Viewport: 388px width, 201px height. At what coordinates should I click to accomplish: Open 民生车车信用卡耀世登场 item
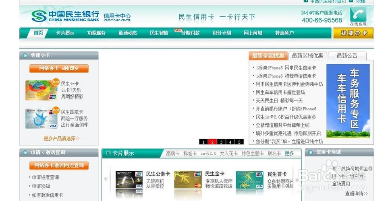point(280,92)
